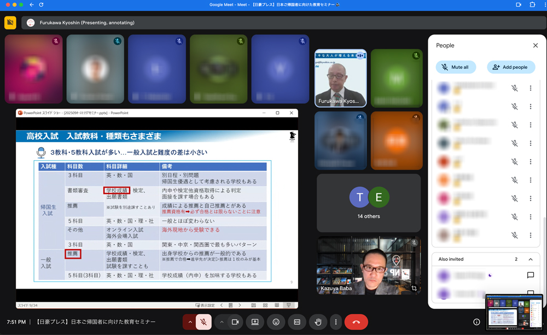Open more actions for first participant in list
This screenshot has height=335, width=547.
pyautogui.click(x=530, y=88)
